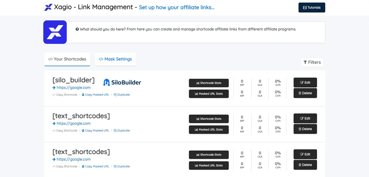Click the large blue Xagio X icon

click(55, 32)
